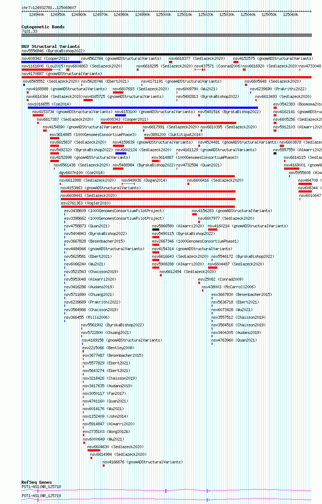Click the nsv5556846 (ByrskaBishop2022) variant label
The image size is (322, 504).
tap(53, 51)
